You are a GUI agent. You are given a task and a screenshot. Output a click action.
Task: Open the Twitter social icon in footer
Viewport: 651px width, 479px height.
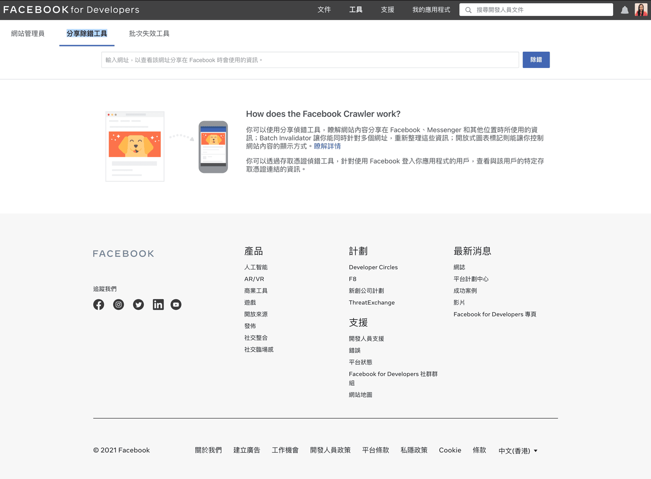pyautogui.click(x=138, y=304)
